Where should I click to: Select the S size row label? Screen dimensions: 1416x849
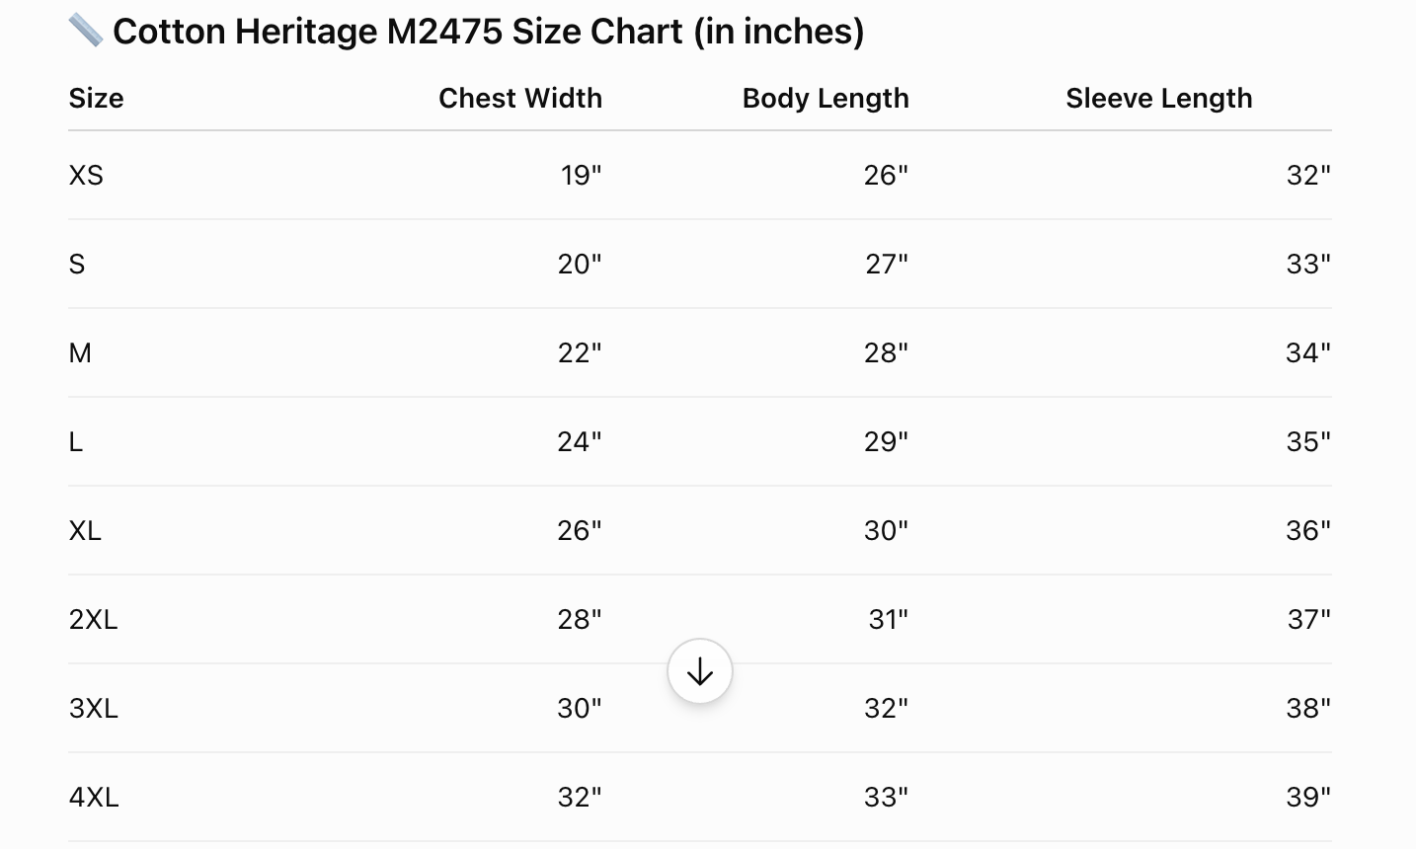coord(77,265)
